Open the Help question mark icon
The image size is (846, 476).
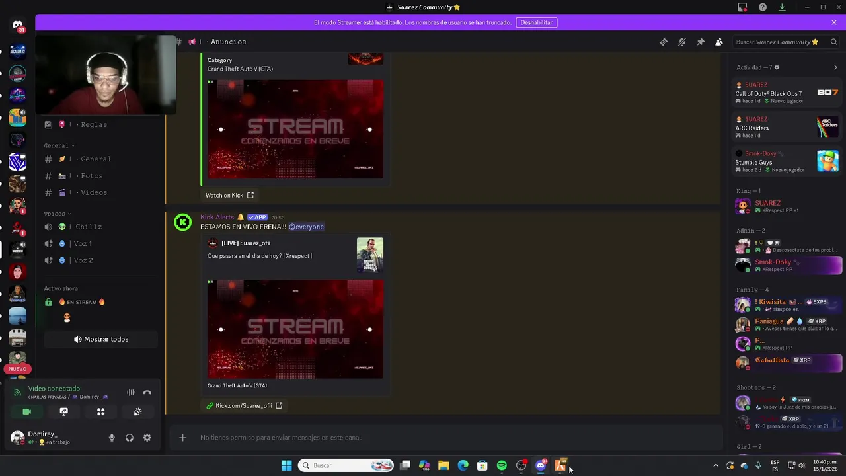[763, 7]
